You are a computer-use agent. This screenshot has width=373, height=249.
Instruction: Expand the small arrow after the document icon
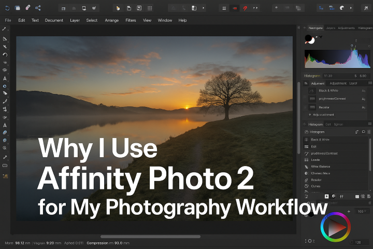[204, 8]
